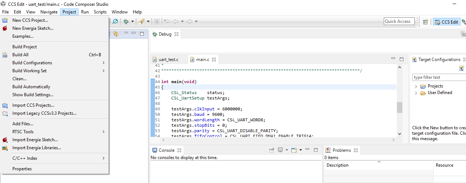Click the CCS Debug perspective bug icon
Screen dimensions: 466x183
coord(464,22)
